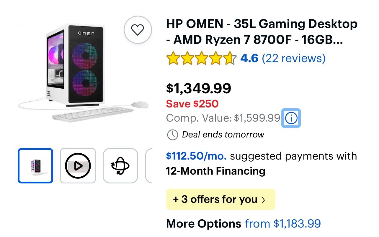Click the product title to expand it
The image size is (379, 237).
point(262,32)
